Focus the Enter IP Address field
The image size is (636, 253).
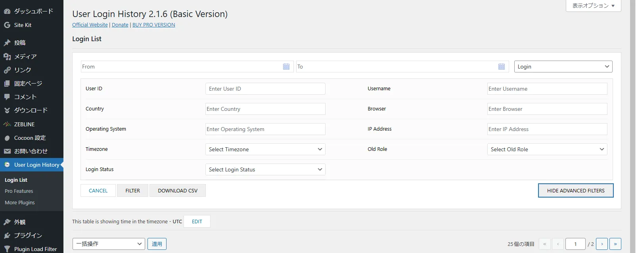coord(547,129)
